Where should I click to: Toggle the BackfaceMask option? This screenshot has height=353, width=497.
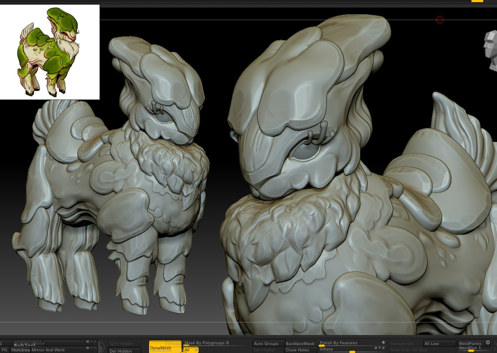tap(300, 343)
